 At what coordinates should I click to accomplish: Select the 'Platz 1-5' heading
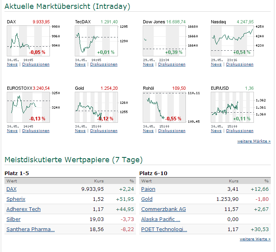(17, 173)
